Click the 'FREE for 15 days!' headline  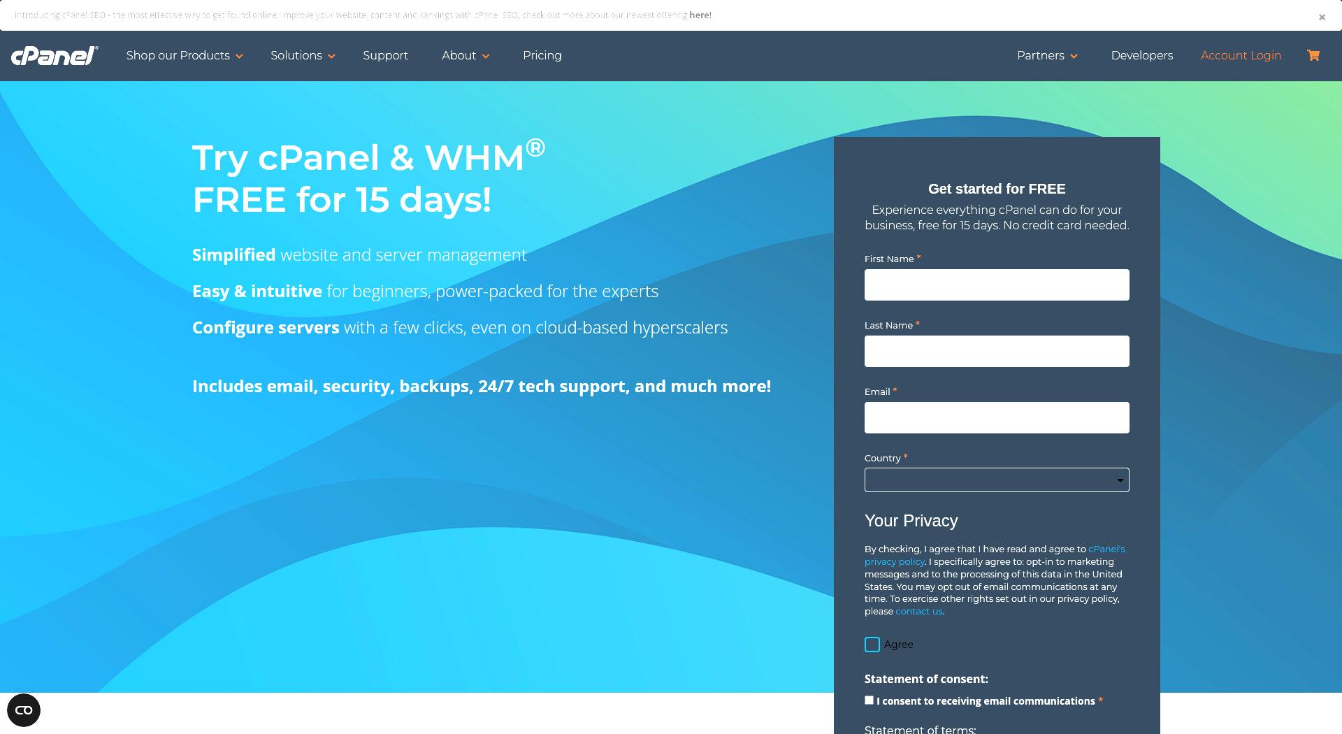[342, 200]
